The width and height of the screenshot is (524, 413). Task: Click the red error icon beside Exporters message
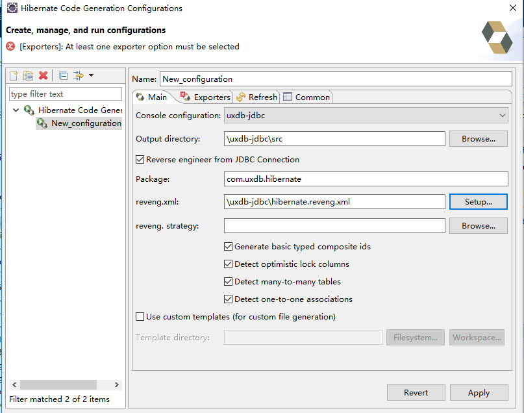tap(10, 47)
